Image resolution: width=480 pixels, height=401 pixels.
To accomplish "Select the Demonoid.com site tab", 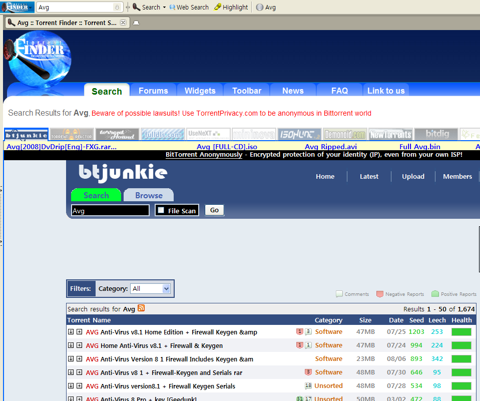I will [345, 134].
